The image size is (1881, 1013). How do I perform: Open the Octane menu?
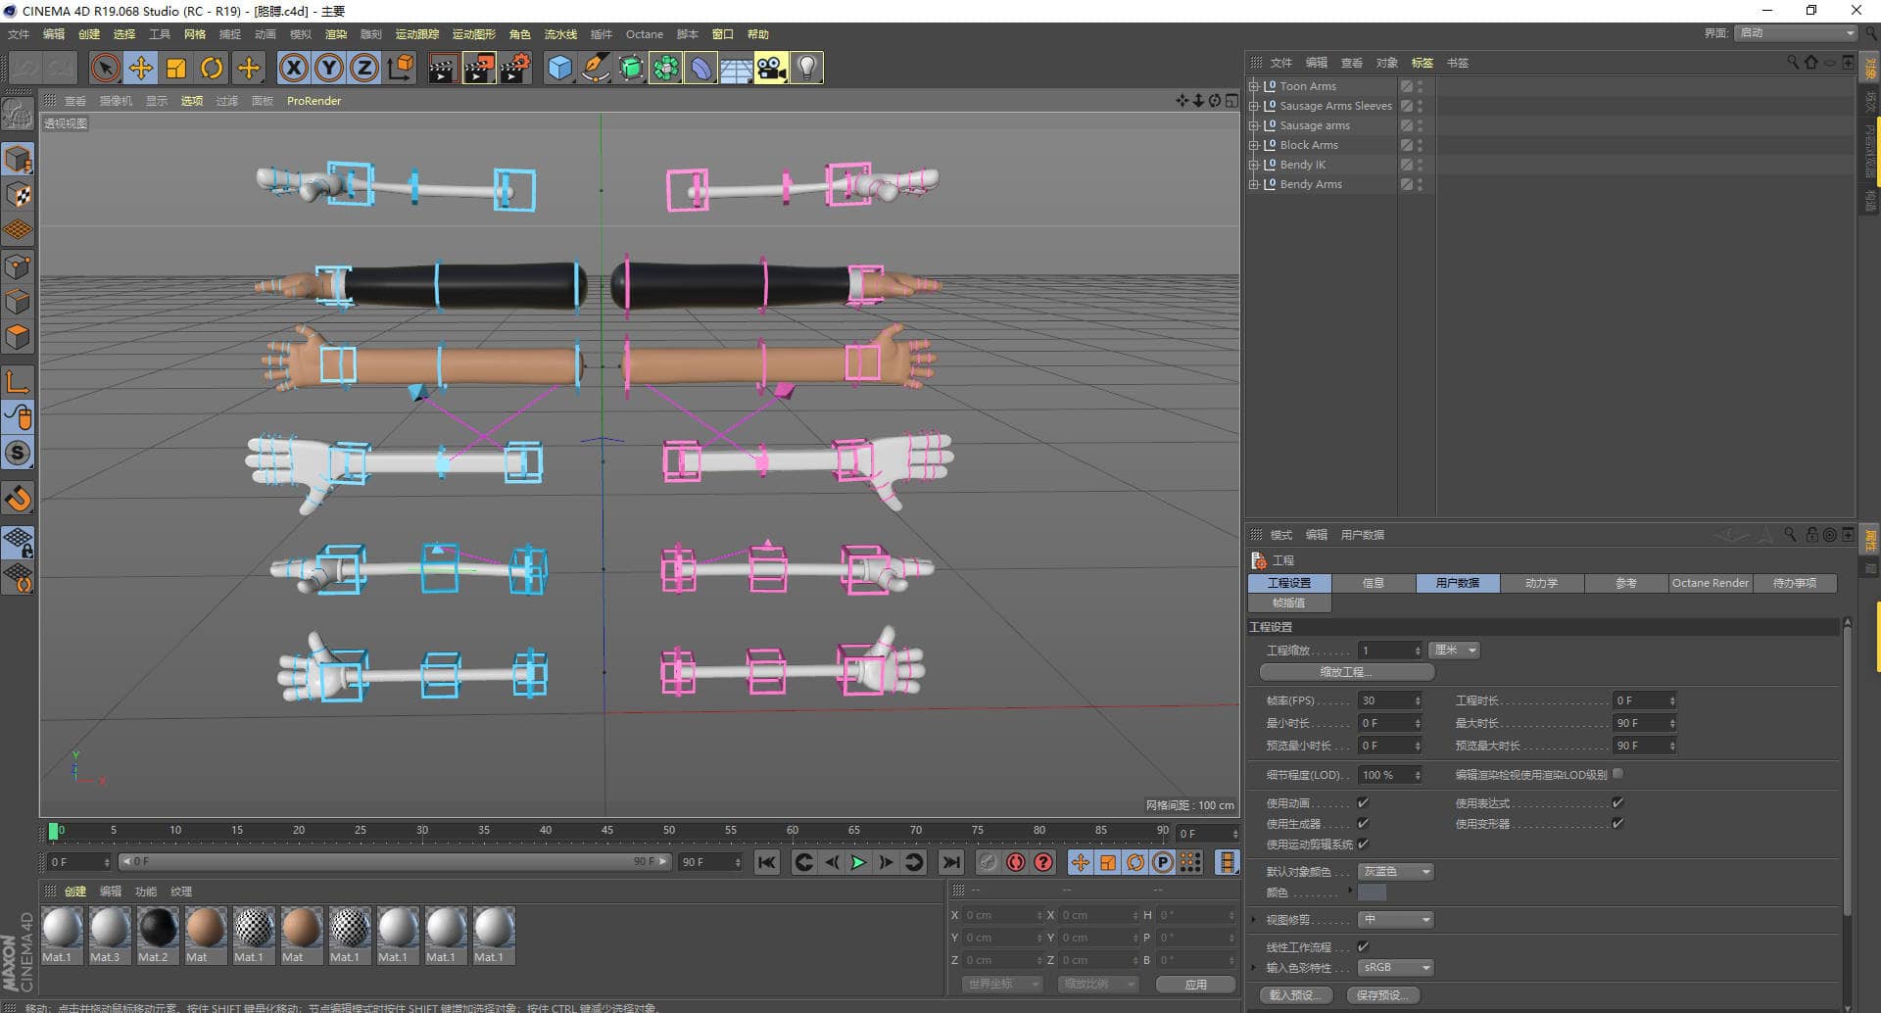tap(644, 34)
